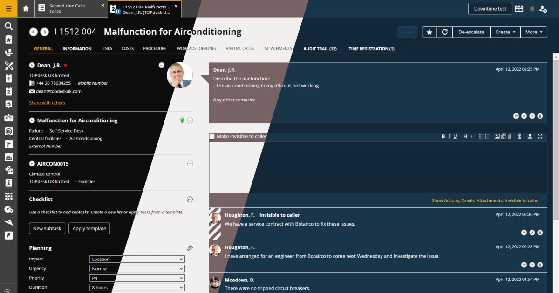The height and width of the screenshot is (293, 559).
Task: Open the Attachments tab
Action: 278,49
